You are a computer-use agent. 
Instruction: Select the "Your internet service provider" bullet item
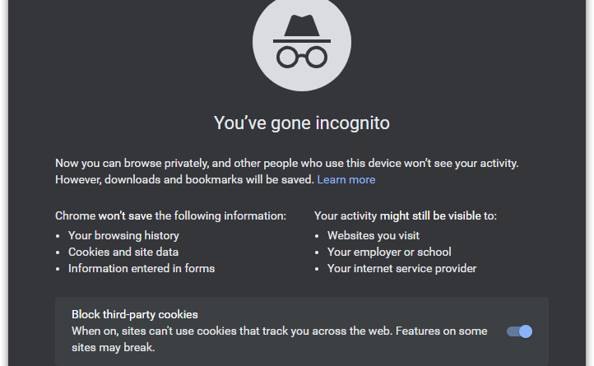coord(401,268)
